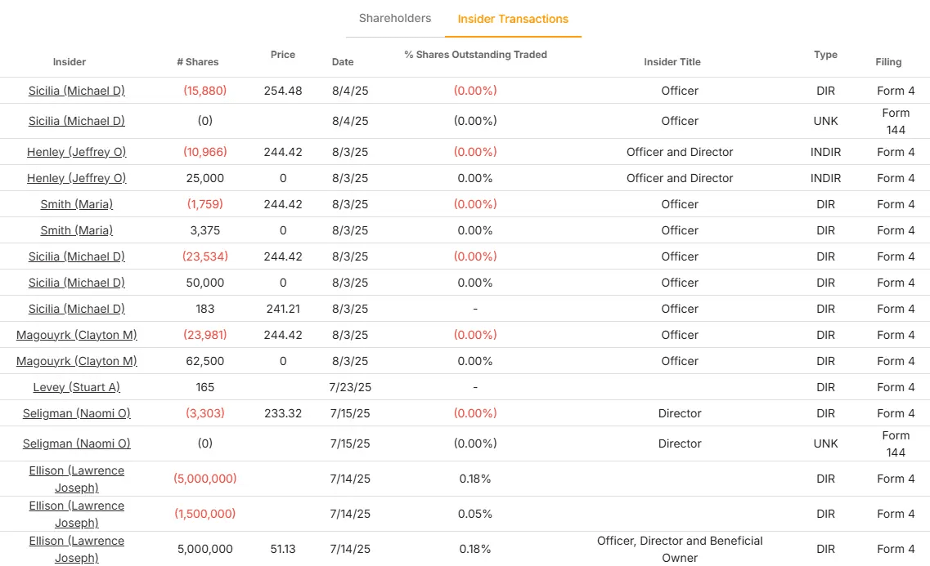Viewport: 930px width, 566px height.
Task: Sort table by the Insider column
Action: point(69,62)
